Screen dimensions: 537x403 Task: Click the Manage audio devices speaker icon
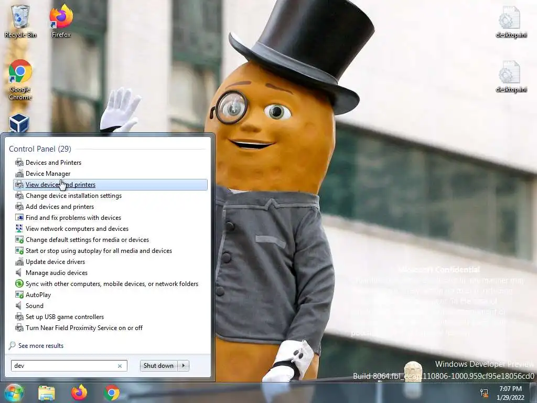(19, 273)
